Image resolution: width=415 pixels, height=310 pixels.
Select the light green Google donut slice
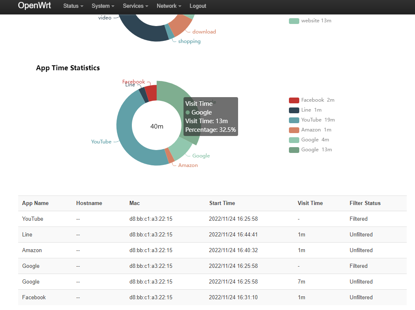coord(181,149)
